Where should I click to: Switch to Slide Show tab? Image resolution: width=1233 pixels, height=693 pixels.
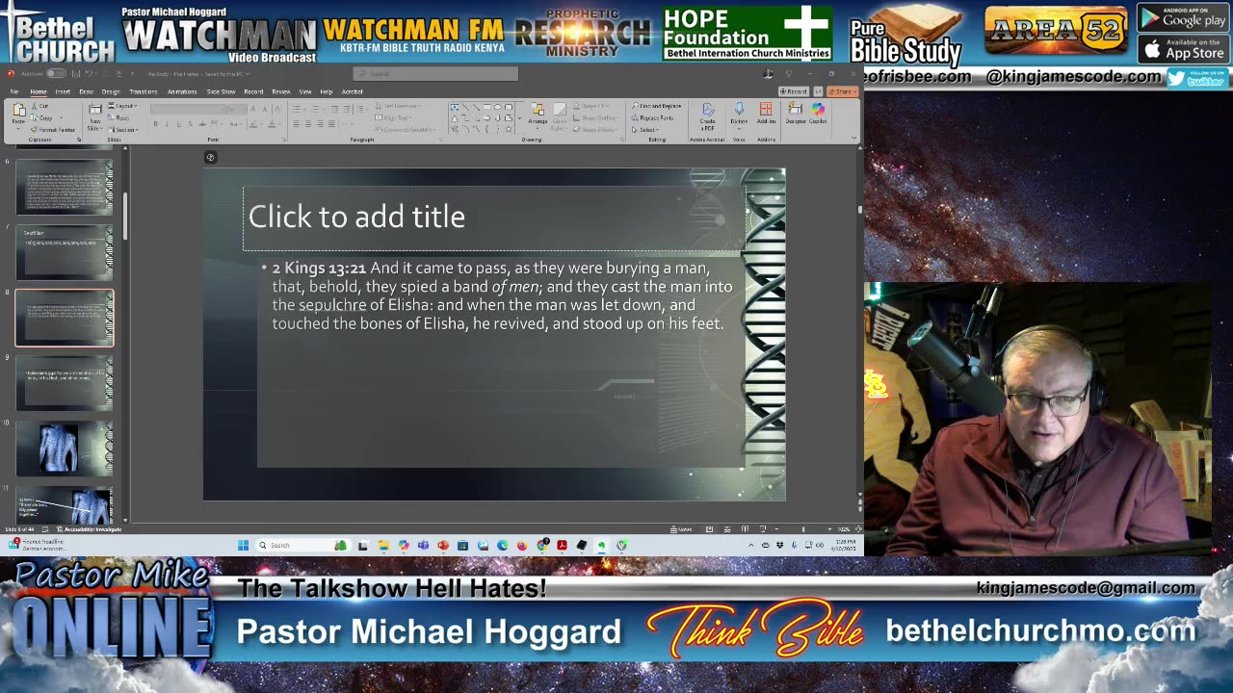click(x=222, y=91)
